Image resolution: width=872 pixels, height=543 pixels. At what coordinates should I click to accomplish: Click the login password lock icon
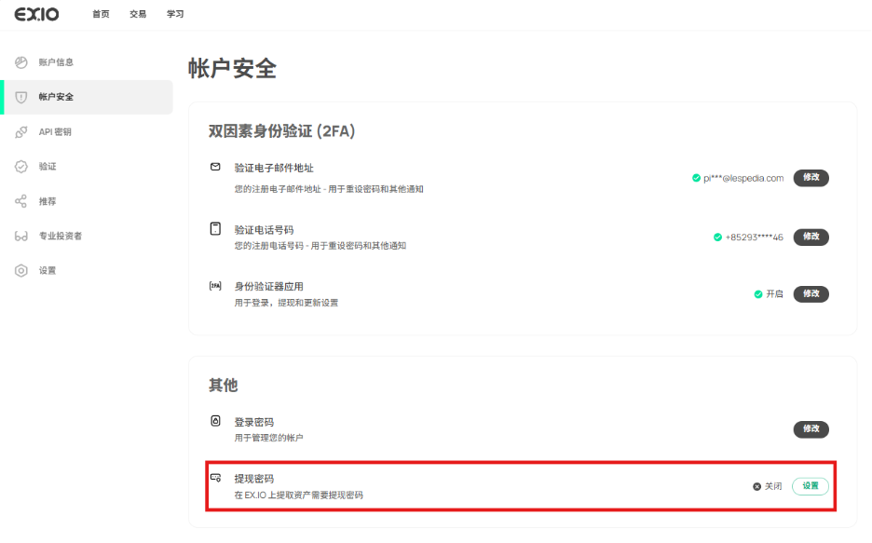(215, 422)
